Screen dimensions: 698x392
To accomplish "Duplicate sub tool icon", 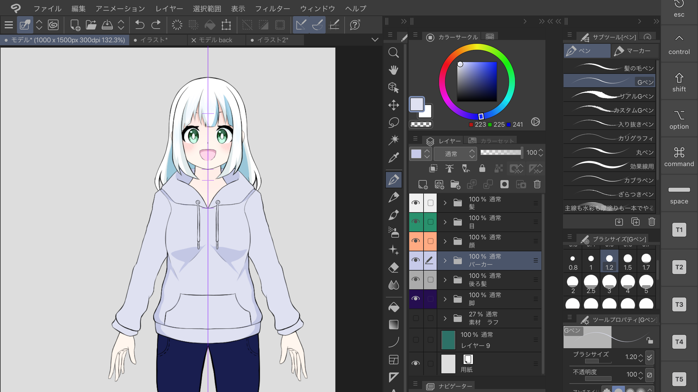I will [635, 222].
